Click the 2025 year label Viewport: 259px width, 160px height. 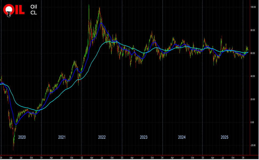pos(225,137)
